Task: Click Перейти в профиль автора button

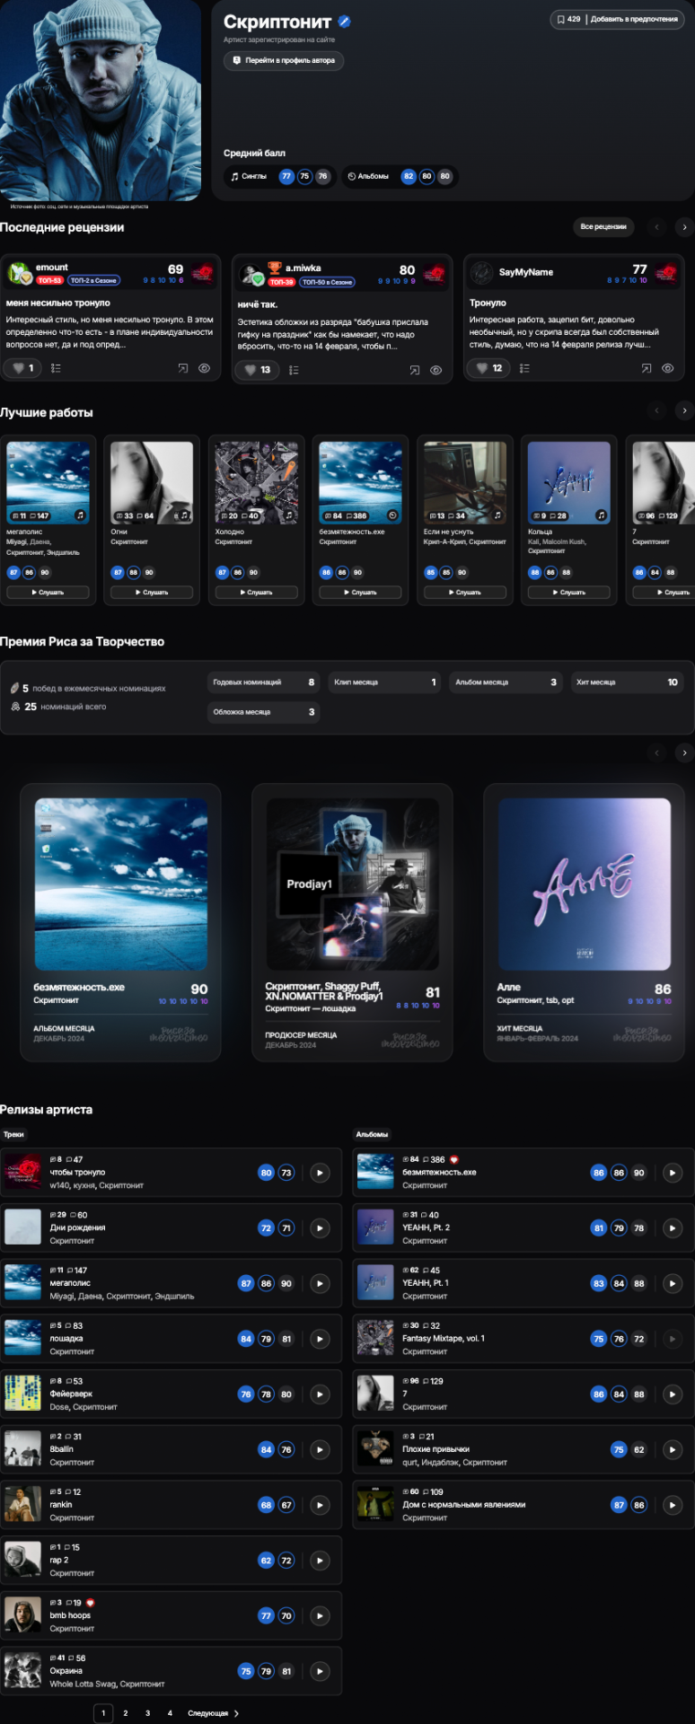Action: pyautogui.click(x=284, y=60)
